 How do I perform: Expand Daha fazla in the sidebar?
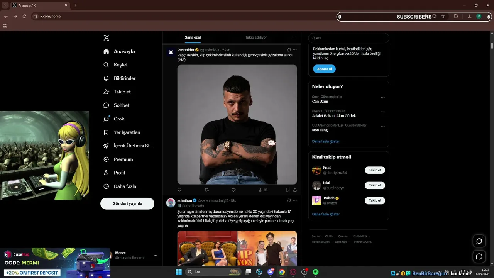pyautogui.click(x=120, y=186)
